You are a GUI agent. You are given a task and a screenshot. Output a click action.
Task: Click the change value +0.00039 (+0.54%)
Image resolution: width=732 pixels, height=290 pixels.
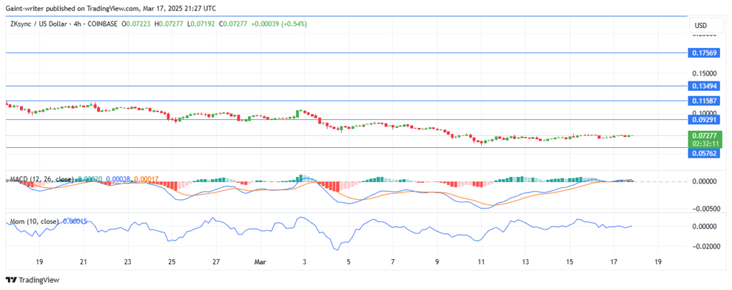click(279, 24)
